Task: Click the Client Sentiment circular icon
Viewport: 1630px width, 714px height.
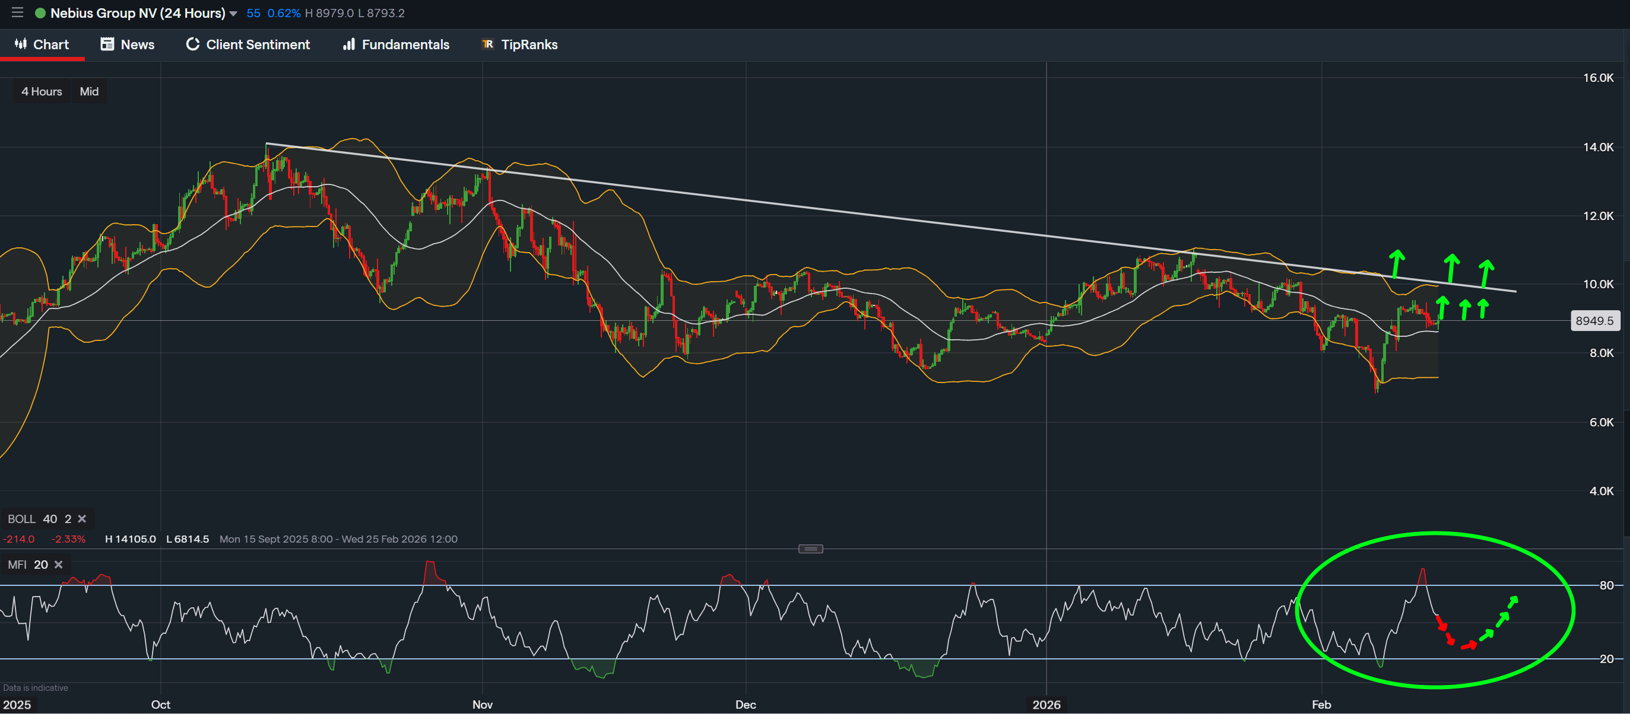Action: [x=192, y=44]
